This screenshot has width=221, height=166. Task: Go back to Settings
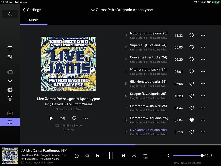[x=32, y=10]
